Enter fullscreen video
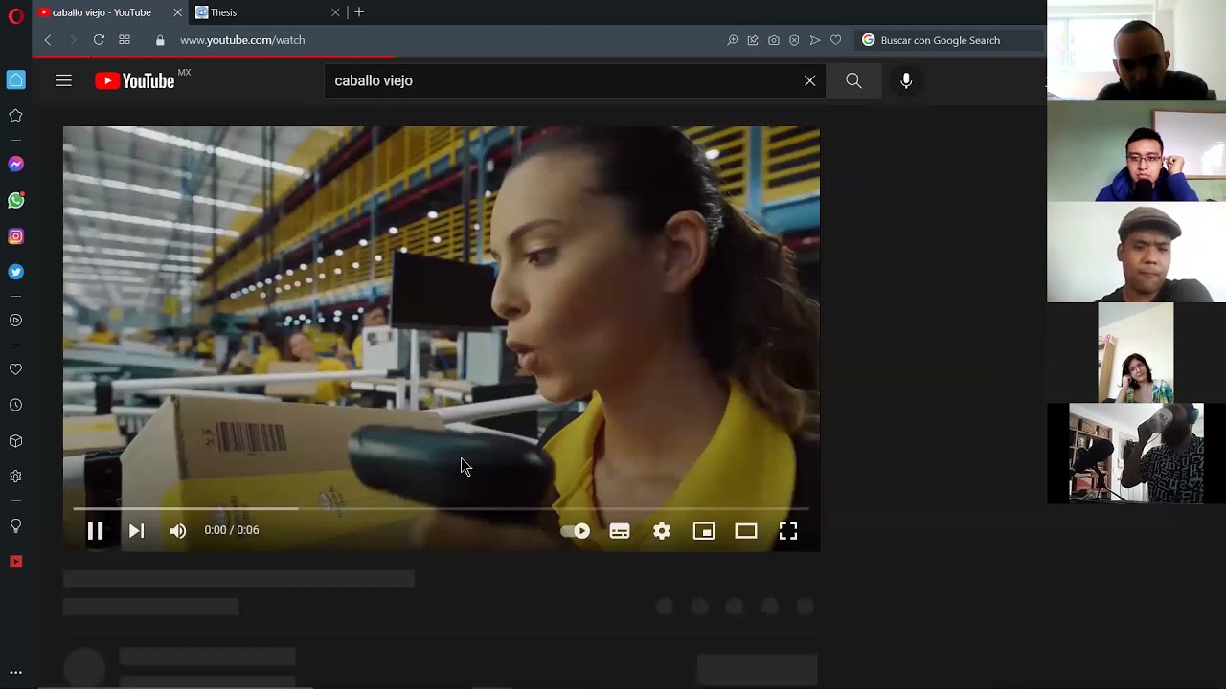 tap(788, 531)
